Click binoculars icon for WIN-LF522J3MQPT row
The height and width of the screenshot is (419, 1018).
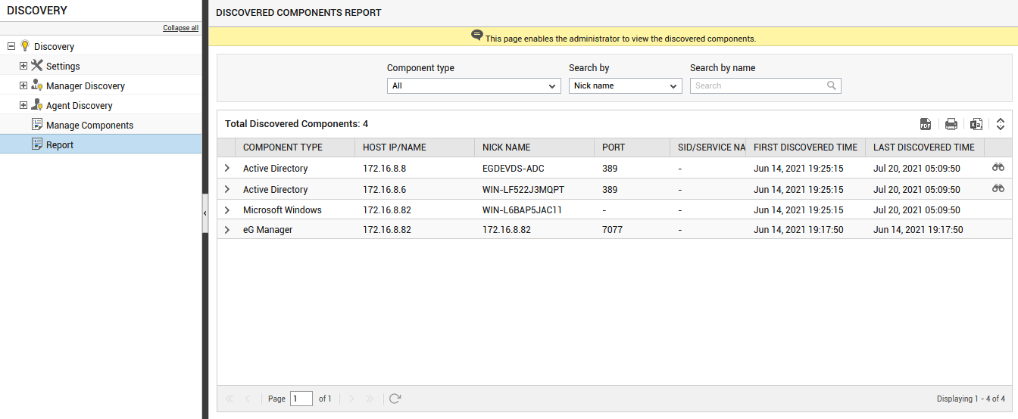coord(998,188)
